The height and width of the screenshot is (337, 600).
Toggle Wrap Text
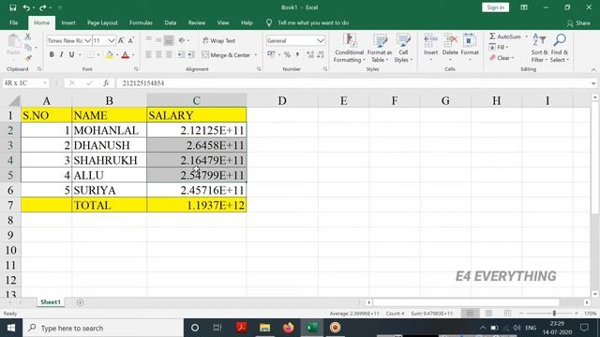coord(218,40)
